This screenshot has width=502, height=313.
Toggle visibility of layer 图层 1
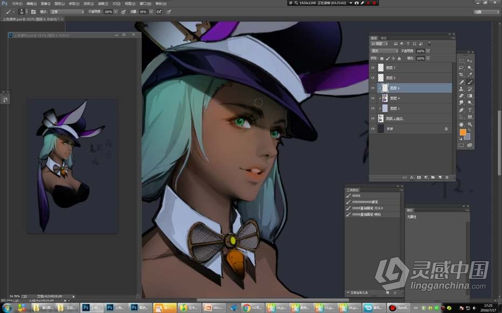click(372, 108)
